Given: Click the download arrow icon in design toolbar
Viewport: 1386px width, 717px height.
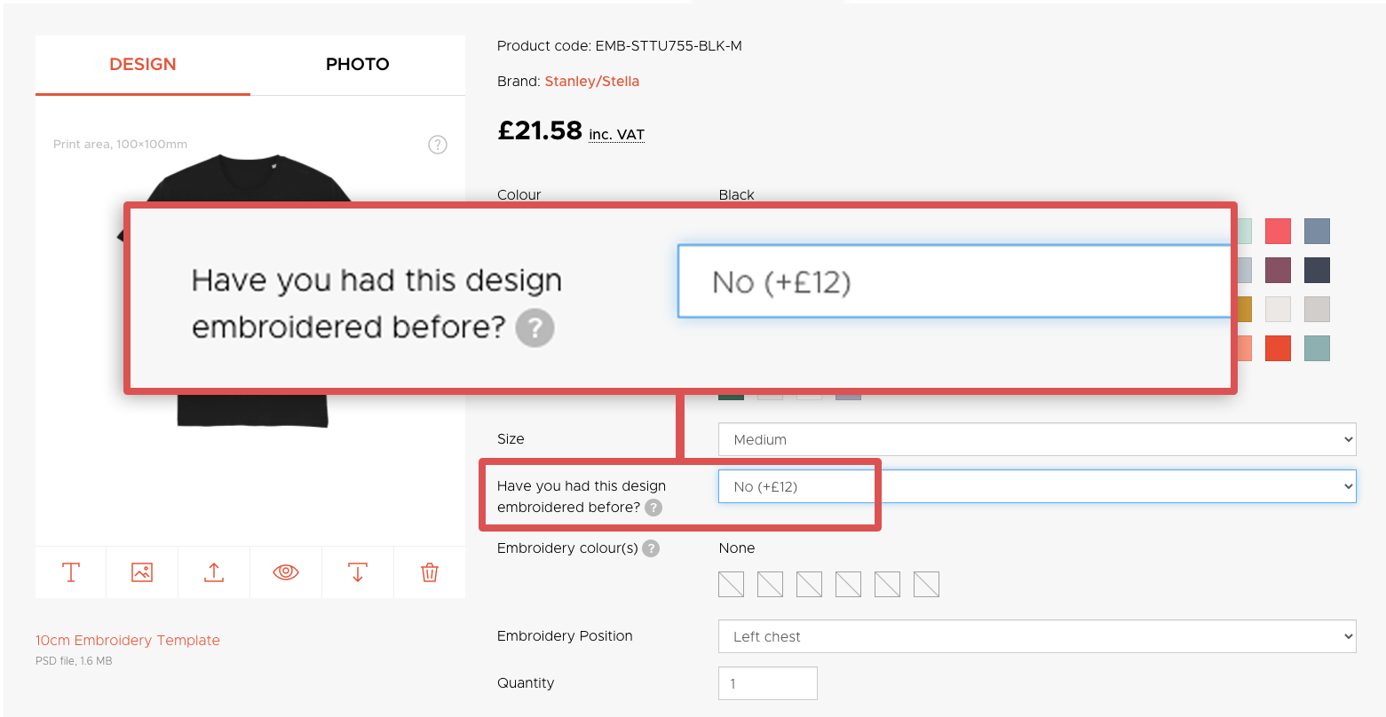Looking at the screenshot, I should pos(357,572).
